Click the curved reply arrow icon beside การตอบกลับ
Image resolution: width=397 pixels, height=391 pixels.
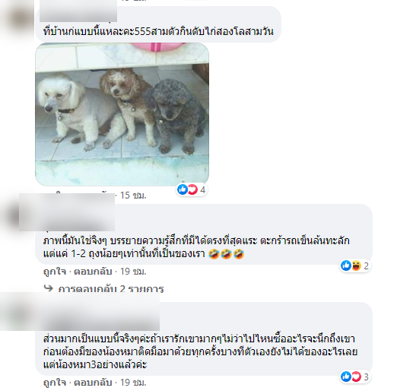[x=48, y=288]
